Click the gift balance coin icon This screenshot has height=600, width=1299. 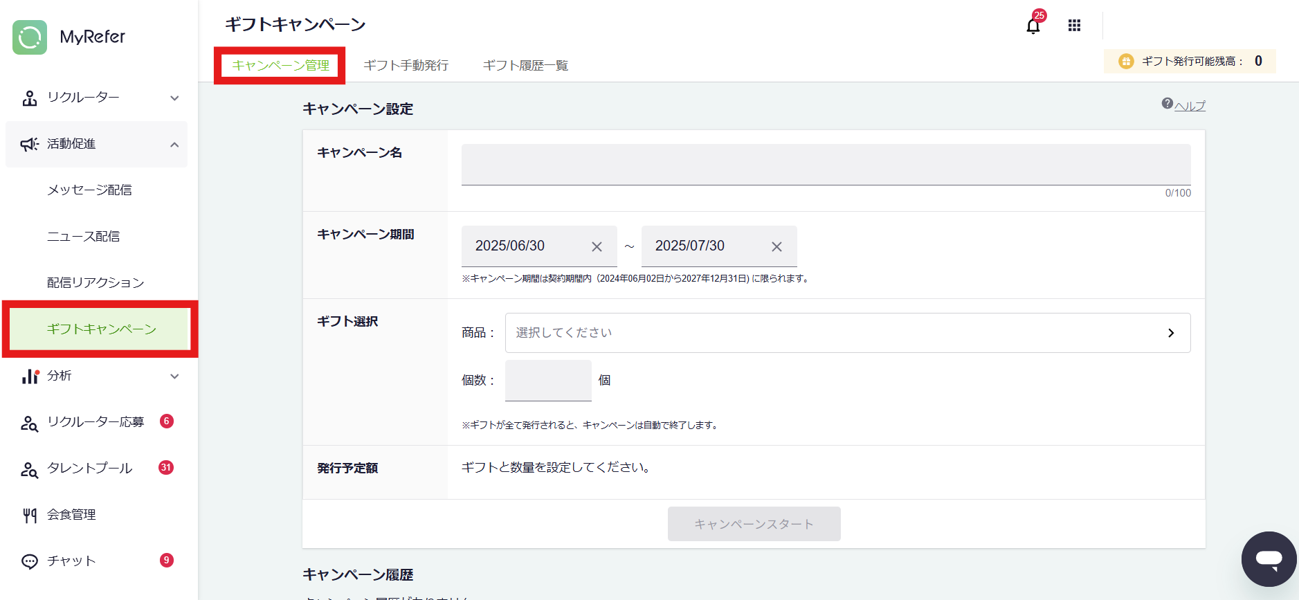[x=1126, y=62]
